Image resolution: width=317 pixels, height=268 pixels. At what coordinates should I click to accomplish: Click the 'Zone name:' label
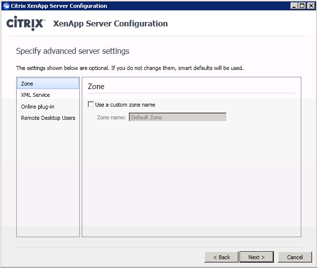pyautogui.click(x=111, y=117)
